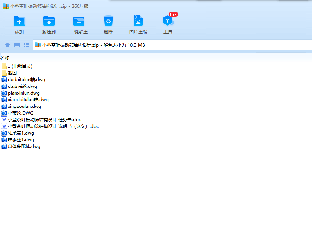Select file 小带轮.DWG
The image size is (312, 225).
[x=17, y=113]
